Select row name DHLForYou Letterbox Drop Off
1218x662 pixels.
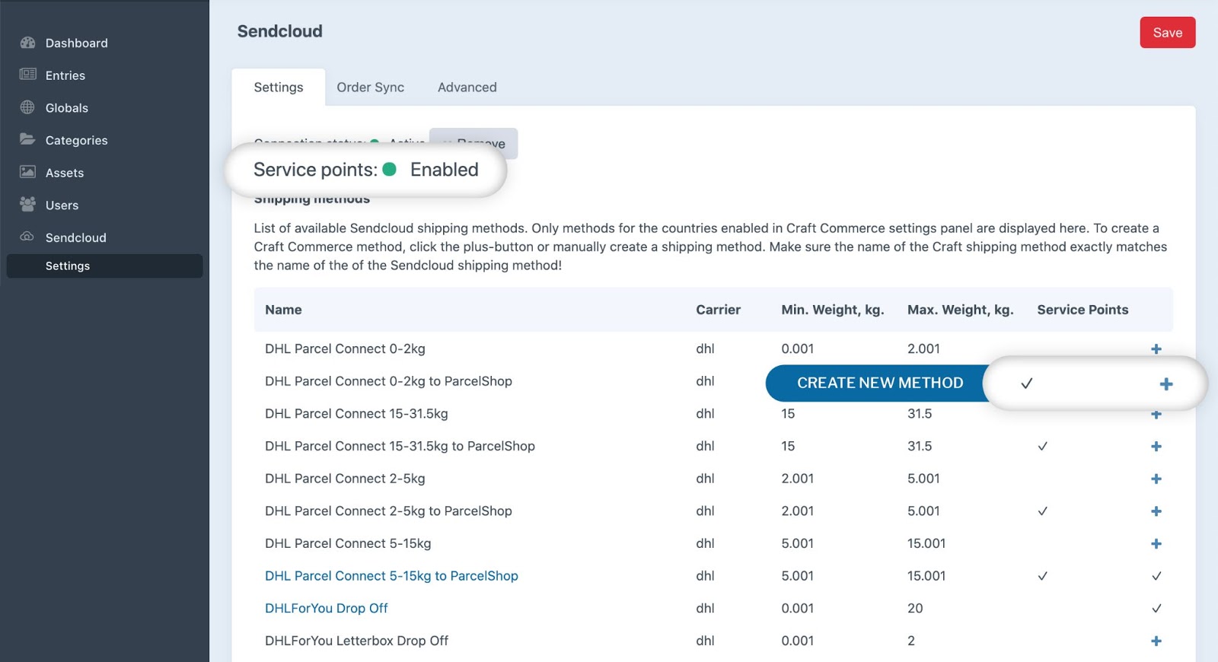(x=356, y=641)
